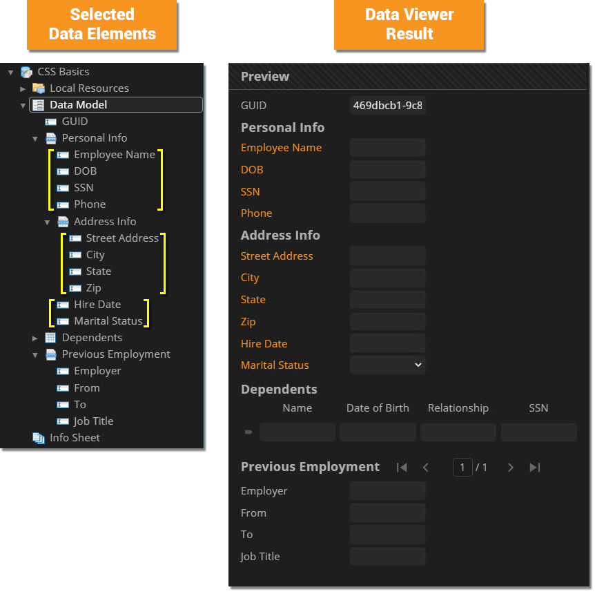Open the Marital Status dropdown
This screenshot has width=595, height=594.
coord(387,365)
